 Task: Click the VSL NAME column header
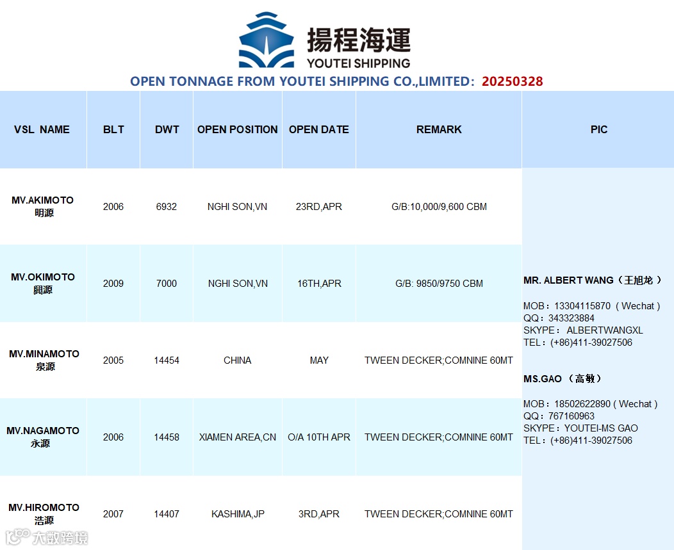pos(42,129)
